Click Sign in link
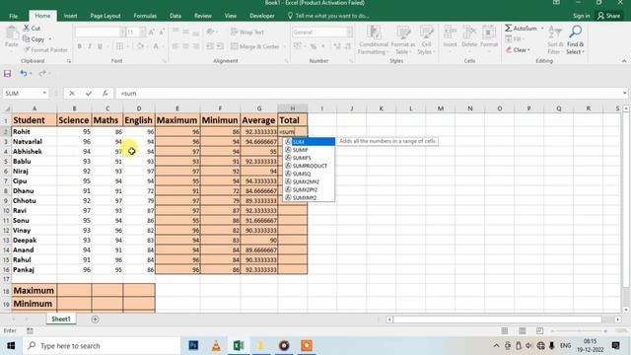Screen dimensions: 631x355 (581, 16)
